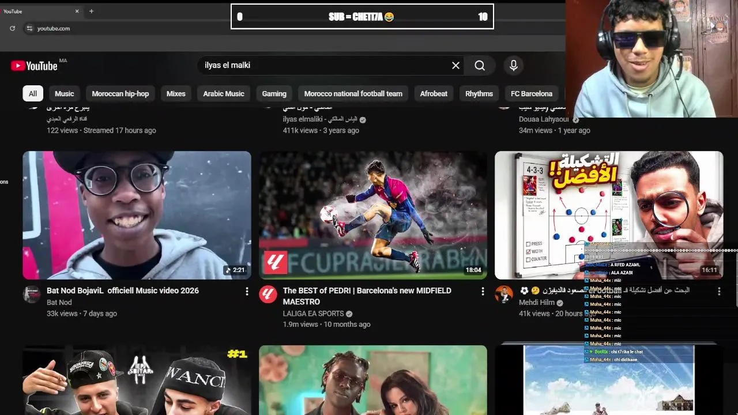The width and height of the screenshot is (738, 415).
Task: Select the Mixes filter chip
Action: point(176,93)
